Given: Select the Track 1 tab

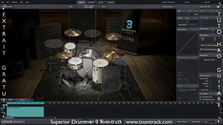Looking at the screenshot, I should 23,100.
